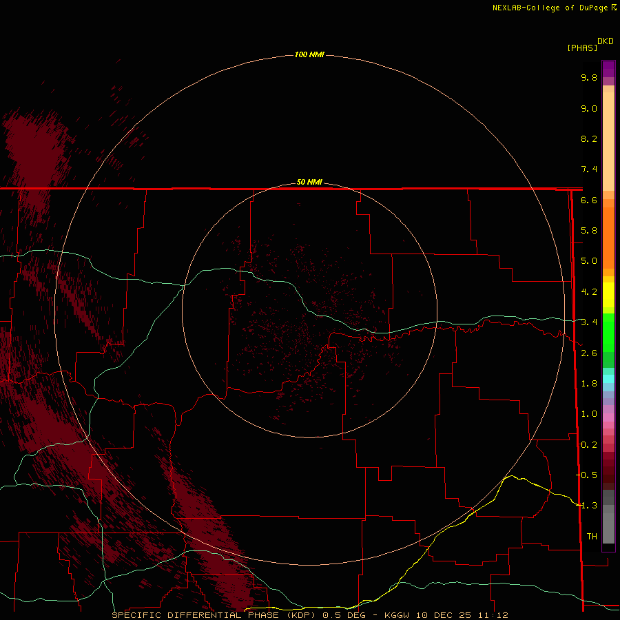The image size is (620, 620).
Task: Click the Specific Differential Phase (KDP) product title
Action: tap(214, 615)
